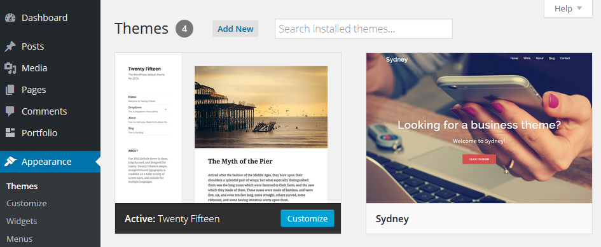The image size is (601, 247).
Task: Click the Comments speech bubble icon
Action: 10,111
